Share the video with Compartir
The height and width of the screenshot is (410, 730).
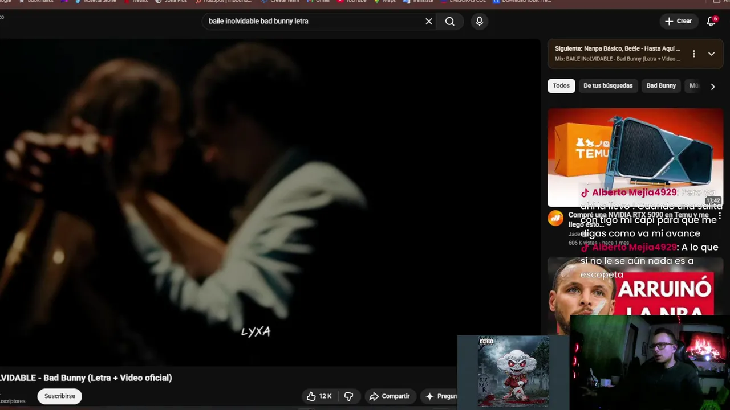390,396
